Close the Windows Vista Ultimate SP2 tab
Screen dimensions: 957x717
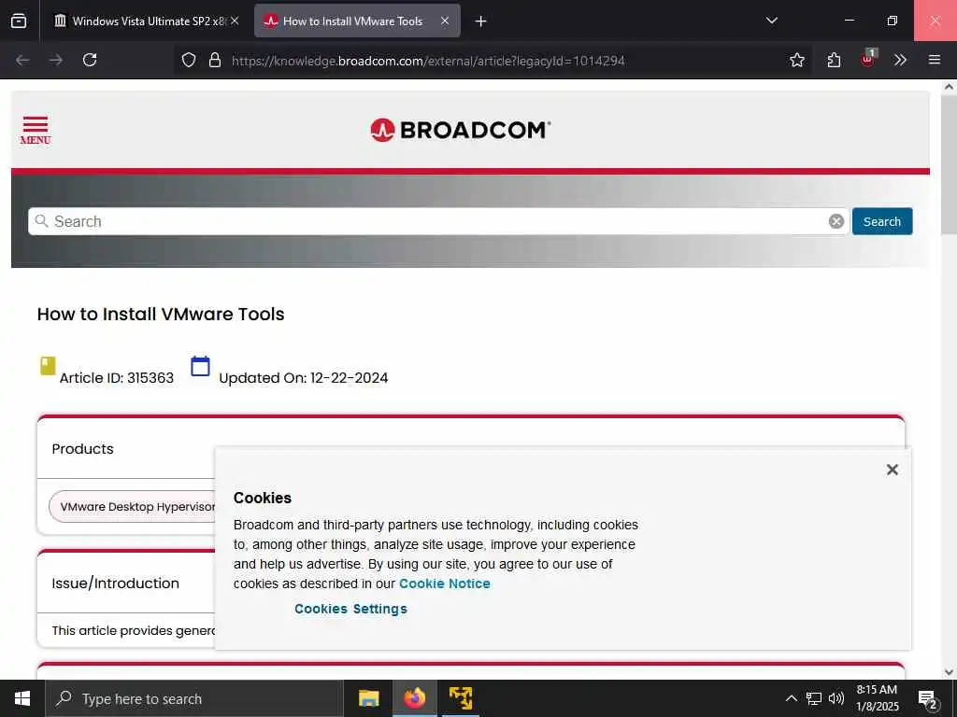point(235,21)
